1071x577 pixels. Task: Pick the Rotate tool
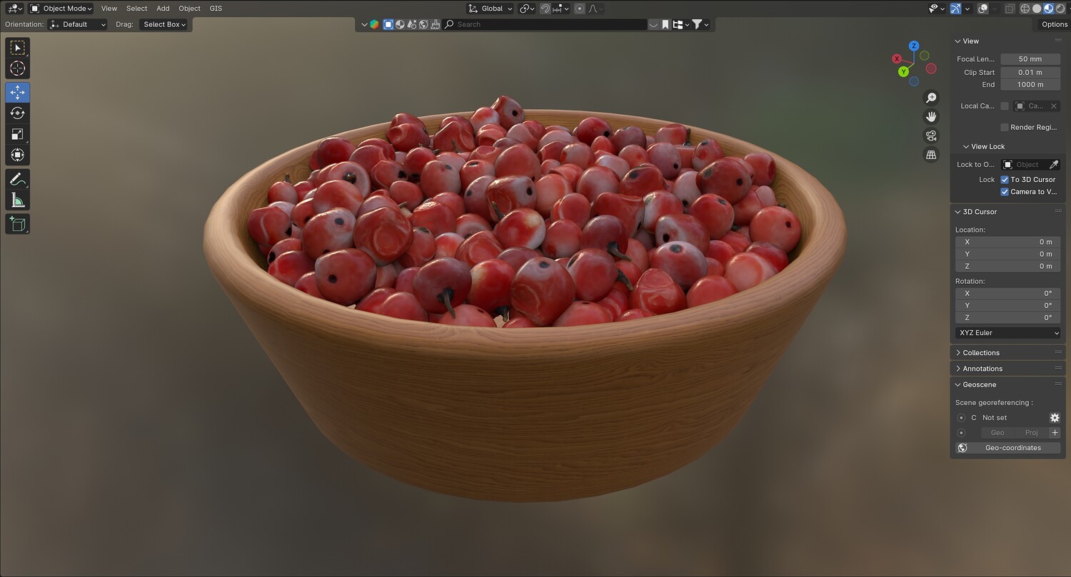pos(18,113)
